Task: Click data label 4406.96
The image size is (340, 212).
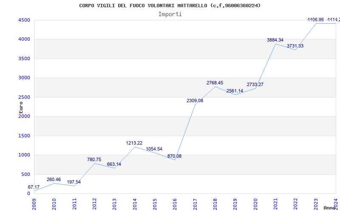Action: (x=315, y=20)
